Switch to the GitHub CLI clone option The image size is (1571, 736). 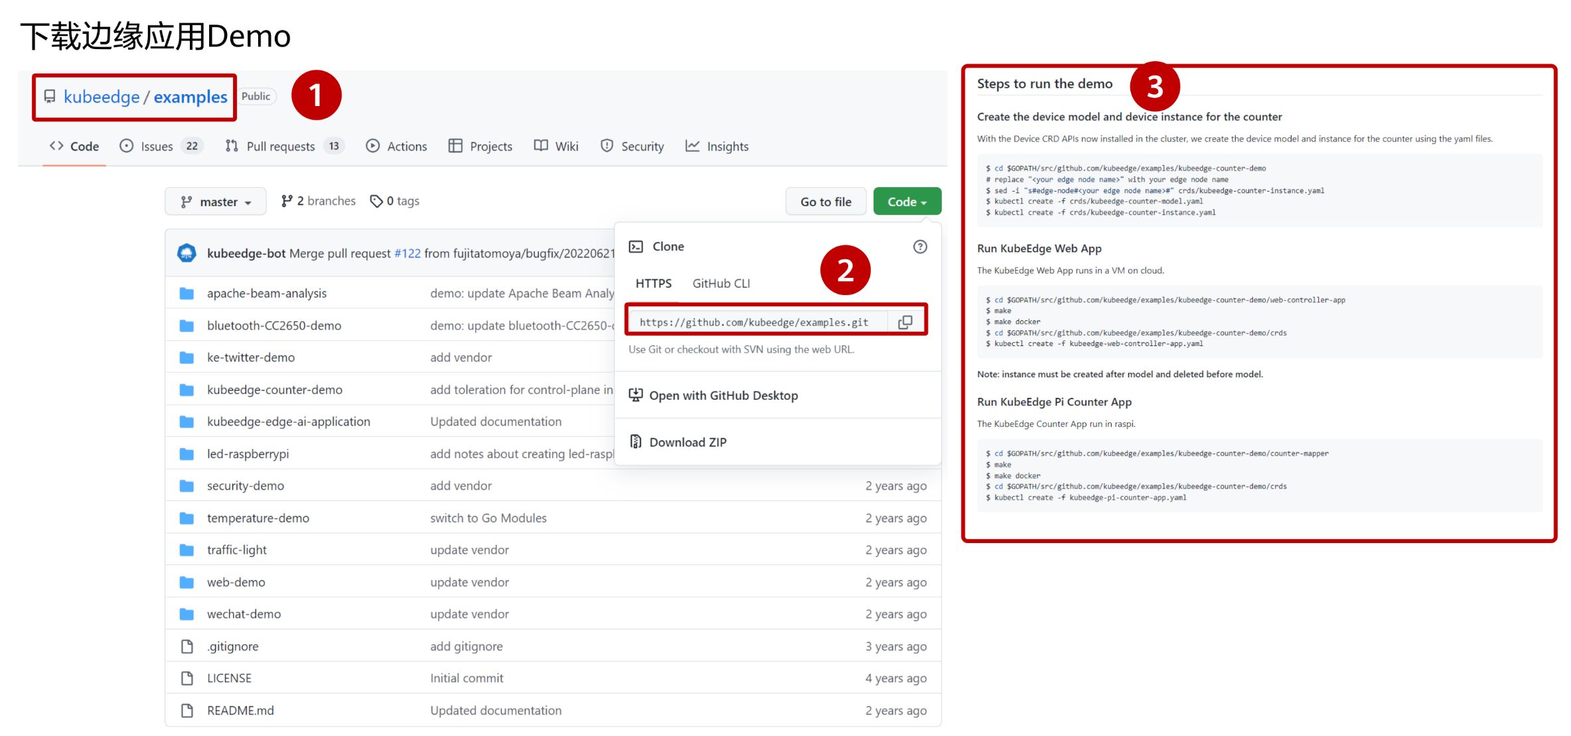click(x=721, y=283)
